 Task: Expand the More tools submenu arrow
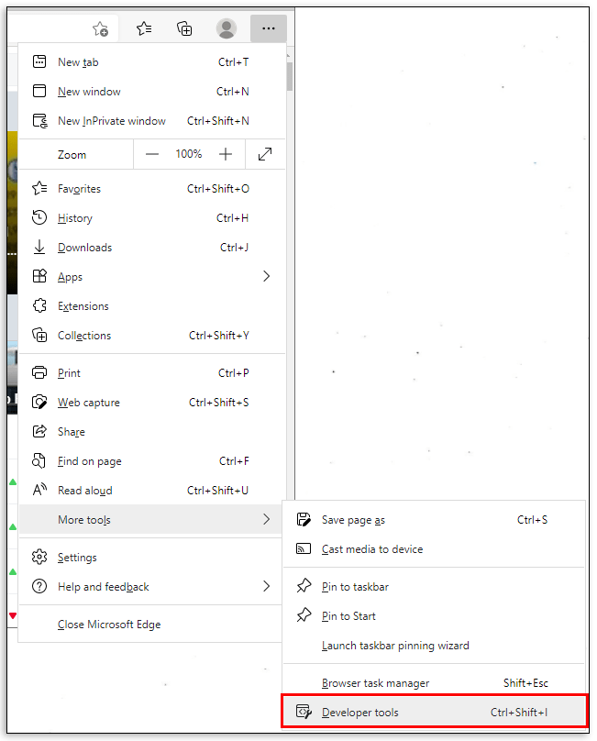pos(266,520)
